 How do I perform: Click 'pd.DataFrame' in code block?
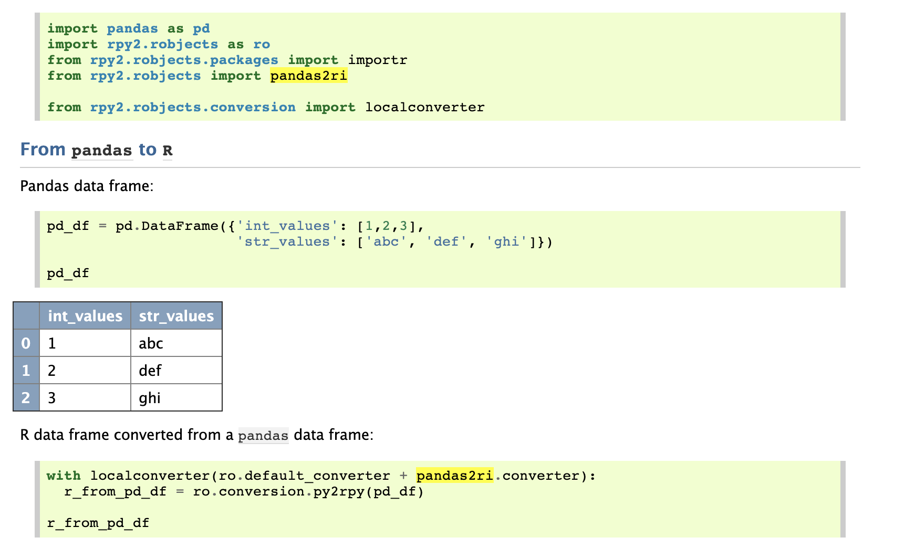167,226
